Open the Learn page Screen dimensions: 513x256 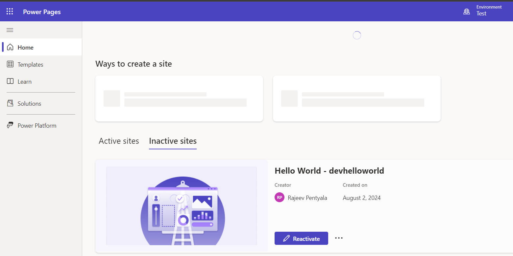point(41,81)
